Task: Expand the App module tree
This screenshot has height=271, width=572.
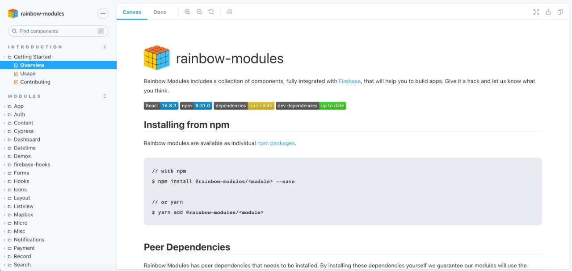Action: click(x=4, y=106)
